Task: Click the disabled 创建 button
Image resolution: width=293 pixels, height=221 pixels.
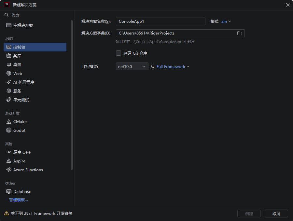Action: [x=249, y=214]
